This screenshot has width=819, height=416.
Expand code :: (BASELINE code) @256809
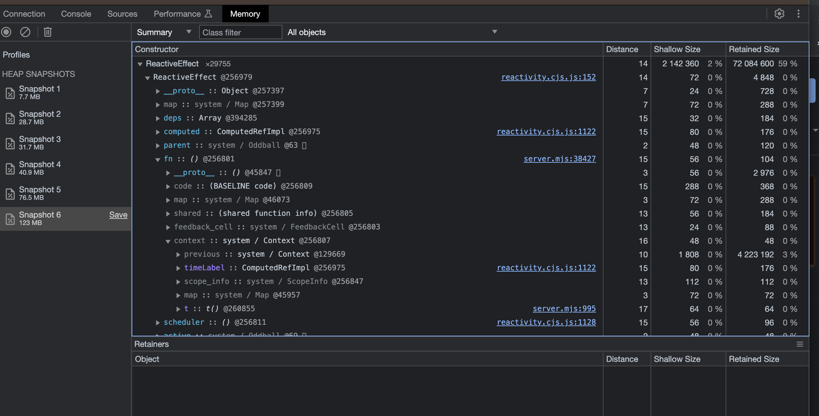[168, 186]
